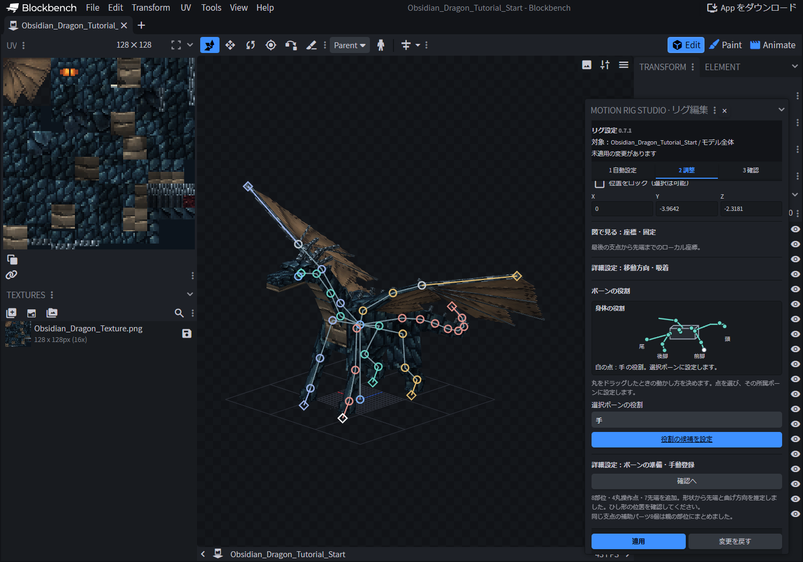Choose the Pivot tool
This screenshot has height=562, width=803.
(x=271, y=45)
